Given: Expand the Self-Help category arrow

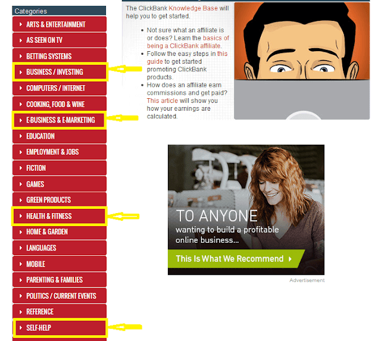Looking at the screenshot, I should click(x=21, y=328).
